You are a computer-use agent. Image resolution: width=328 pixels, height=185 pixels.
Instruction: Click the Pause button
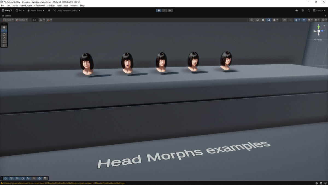tap(165, 10)
